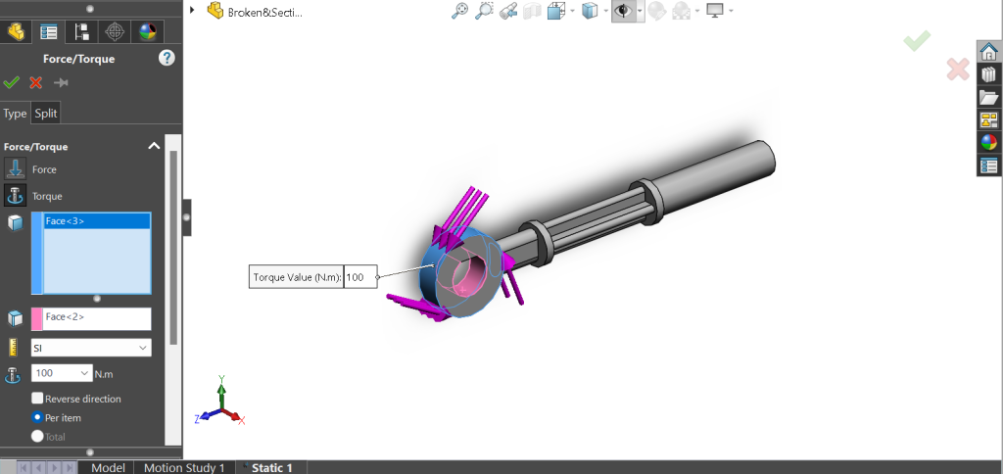
Task: Accept with the green checkmark button
Action: [12, 83]
